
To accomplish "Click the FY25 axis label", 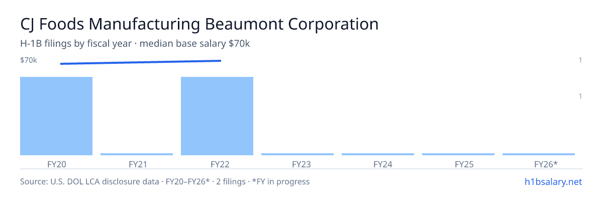I will [458, 164].
